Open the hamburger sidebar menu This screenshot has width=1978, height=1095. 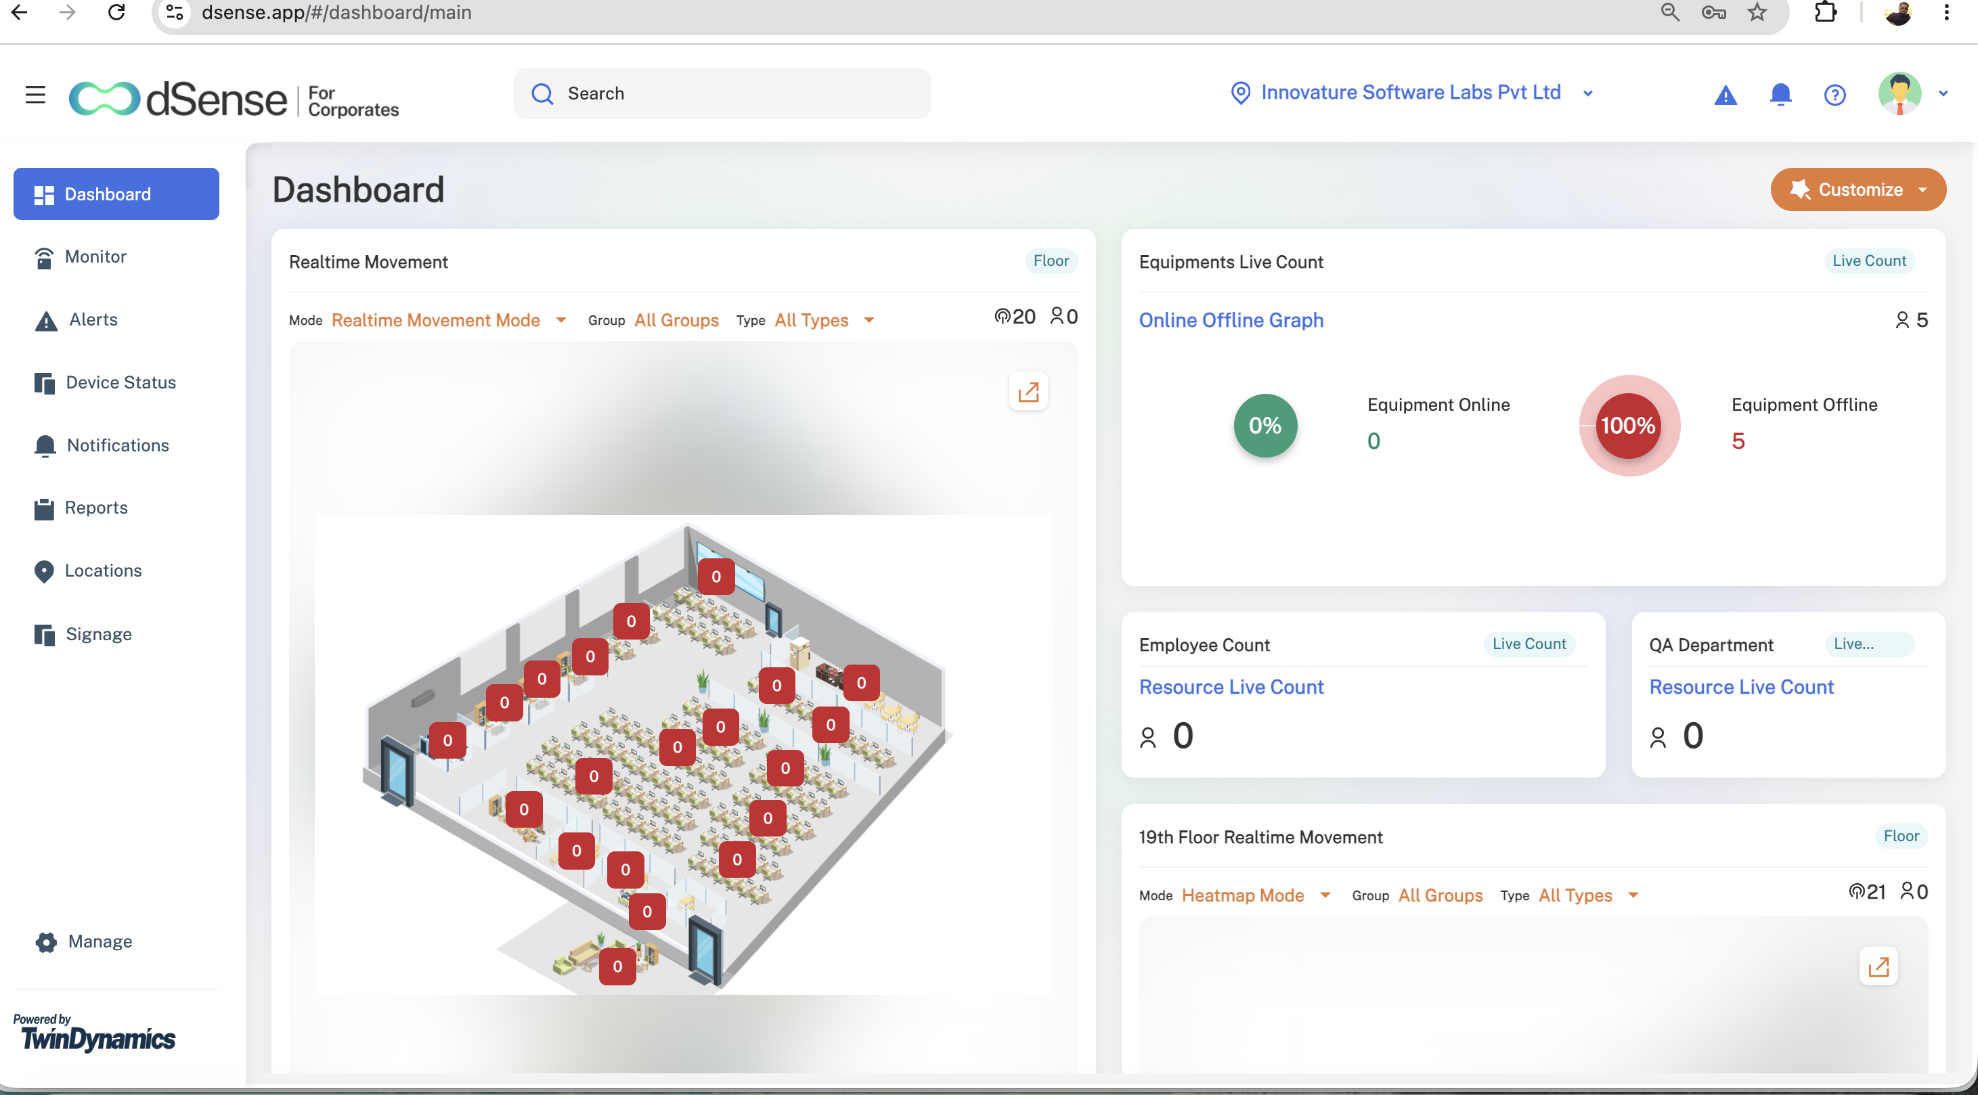(35, 95)
